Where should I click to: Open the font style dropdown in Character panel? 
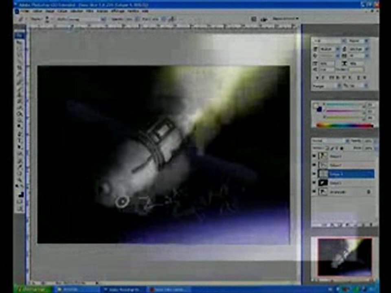(366, 41)
